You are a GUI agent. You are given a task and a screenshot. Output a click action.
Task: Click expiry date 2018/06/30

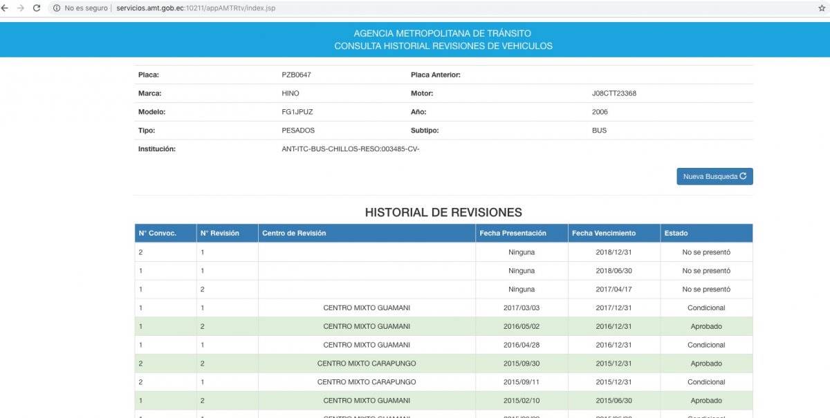point(614,271)
